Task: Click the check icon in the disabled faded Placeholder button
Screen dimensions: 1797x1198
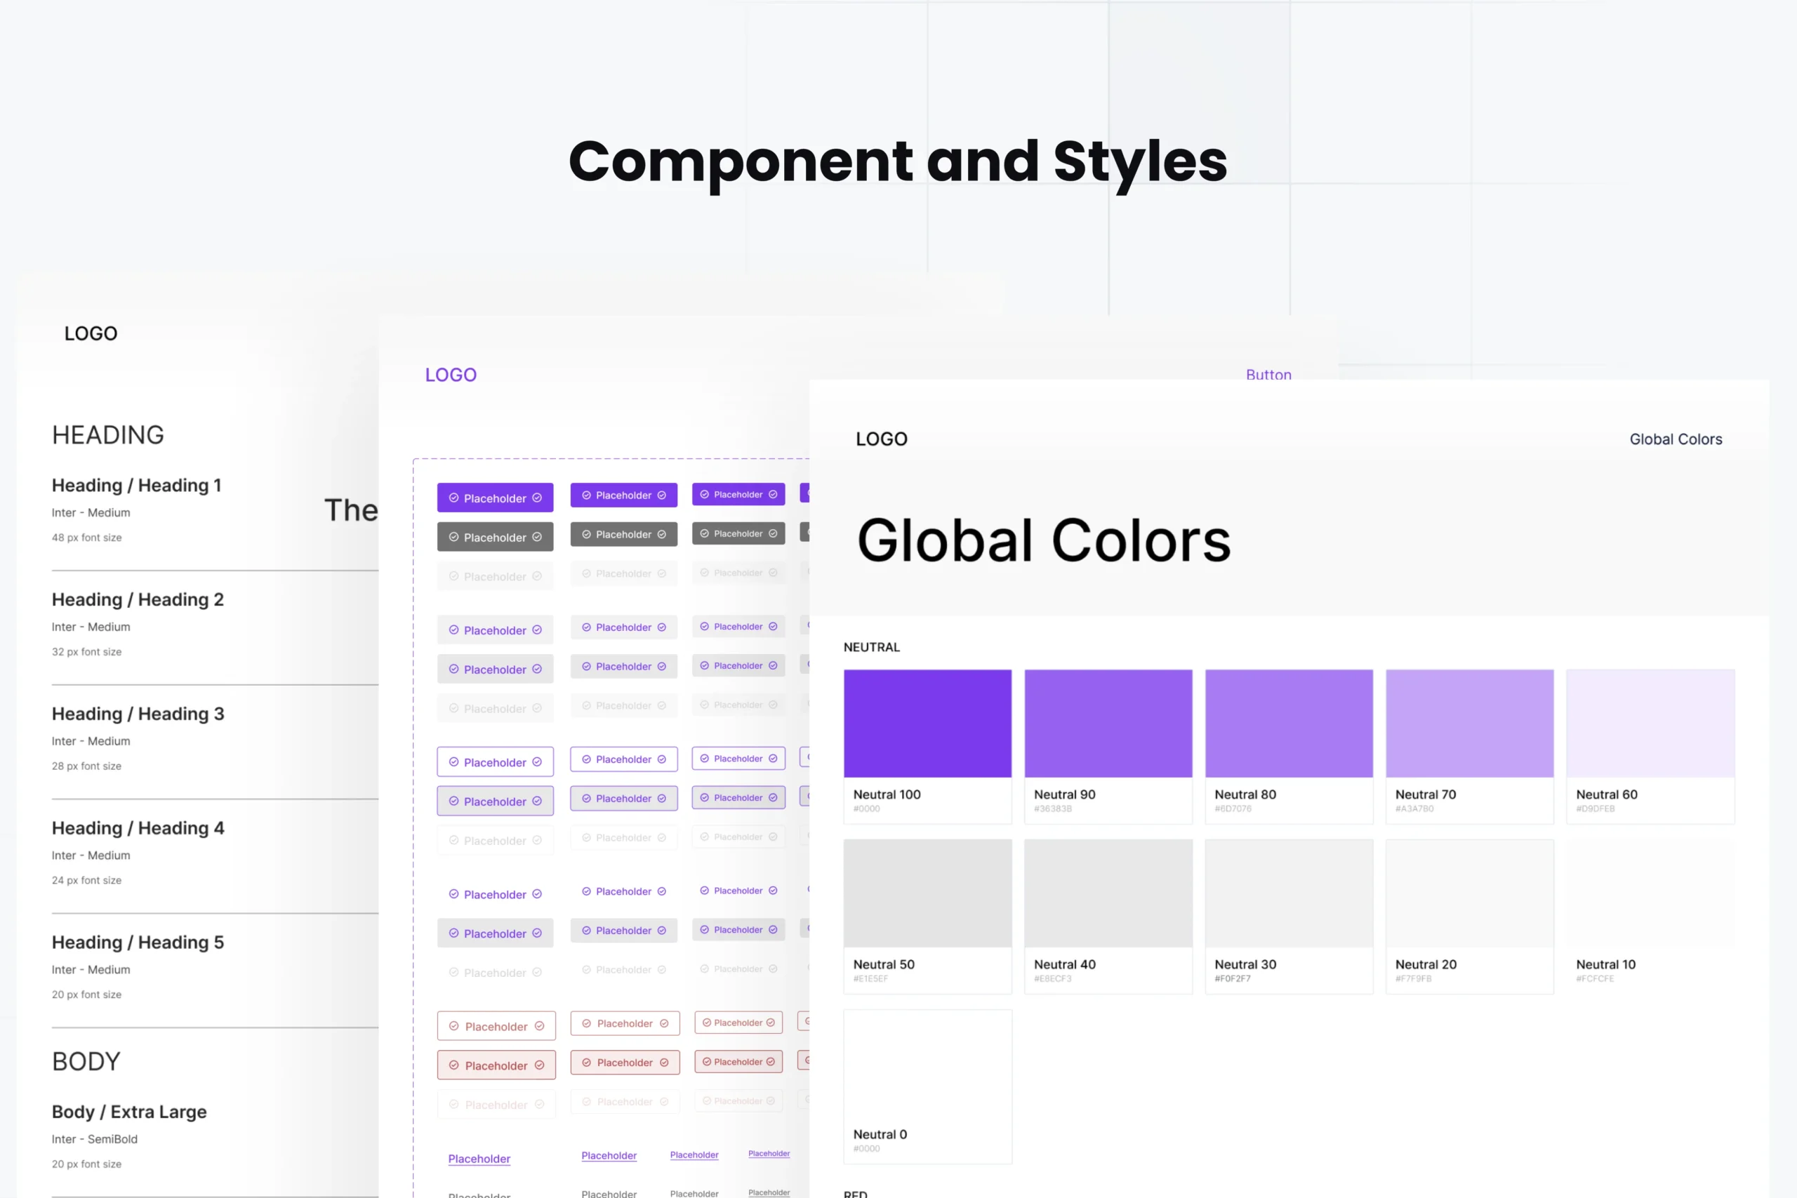Action: (x=454, y=577)
